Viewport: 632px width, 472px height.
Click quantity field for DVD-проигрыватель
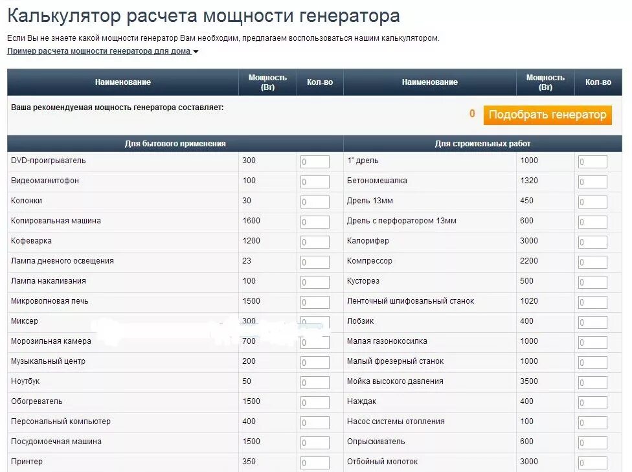click(x=315, y=162)
